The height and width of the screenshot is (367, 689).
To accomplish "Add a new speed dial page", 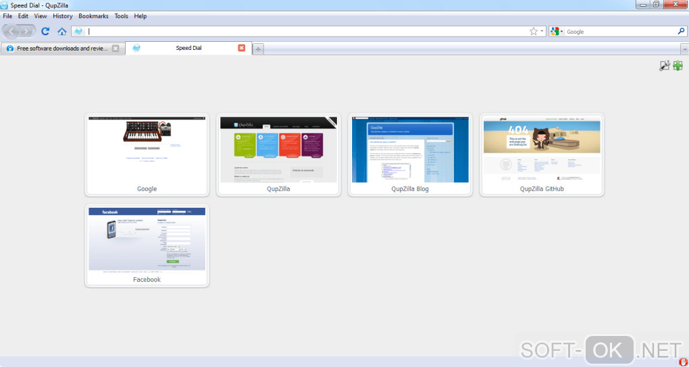I will click(x=678, y=66).
